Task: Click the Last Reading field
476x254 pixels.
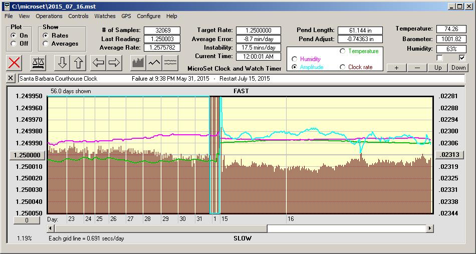Action: 162,39
